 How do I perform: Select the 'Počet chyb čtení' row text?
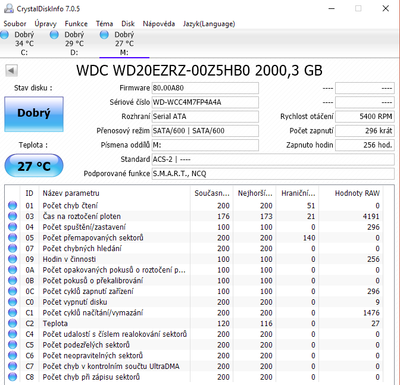coord(70,205)
